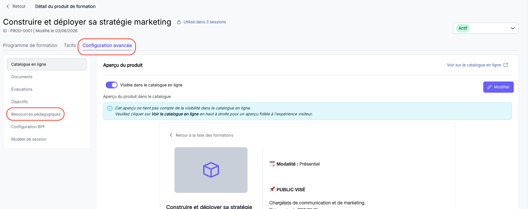Open the Tarifs tab
The image size is (528, 209).
pyautogui.click(x=70, y=45)
